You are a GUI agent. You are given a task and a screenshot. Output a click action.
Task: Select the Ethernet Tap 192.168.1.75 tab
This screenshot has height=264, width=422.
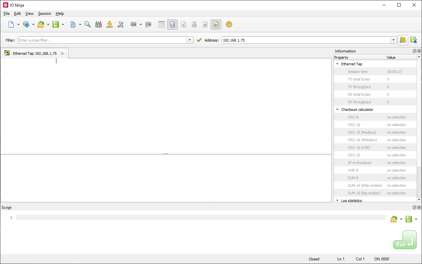tap(34, 53)
